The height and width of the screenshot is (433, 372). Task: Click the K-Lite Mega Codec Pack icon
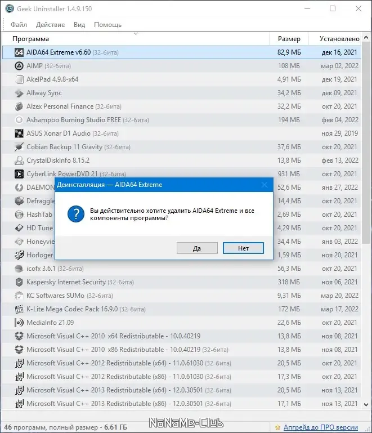click(x=19, y=309)
